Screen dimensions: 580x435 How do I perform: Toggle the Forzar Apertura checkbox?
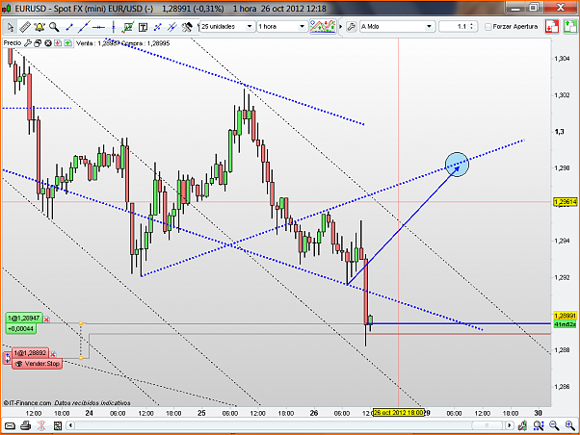tap(488, 27)
